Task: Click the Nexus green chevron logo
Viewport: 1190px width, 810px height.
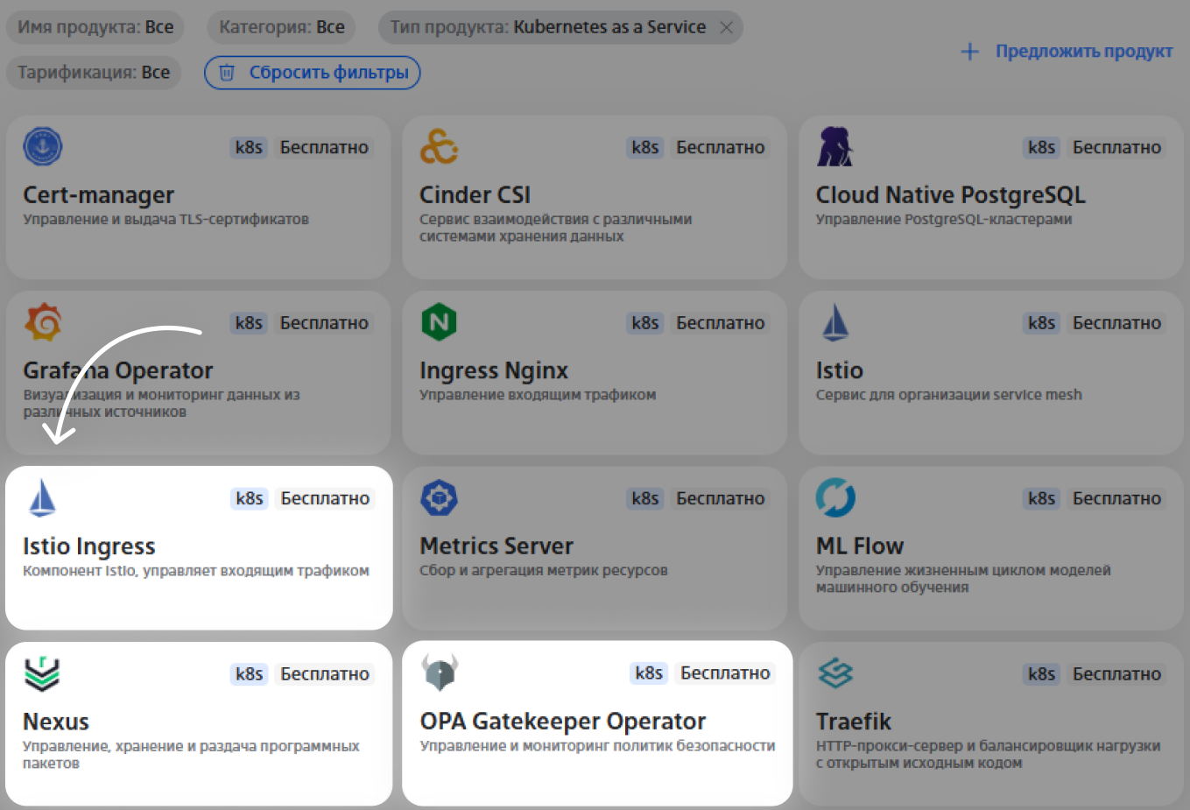Action: point(42,673)
